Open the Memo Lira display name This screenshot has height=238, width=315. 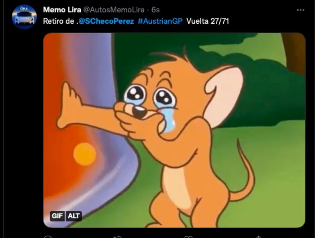(62, 10)
